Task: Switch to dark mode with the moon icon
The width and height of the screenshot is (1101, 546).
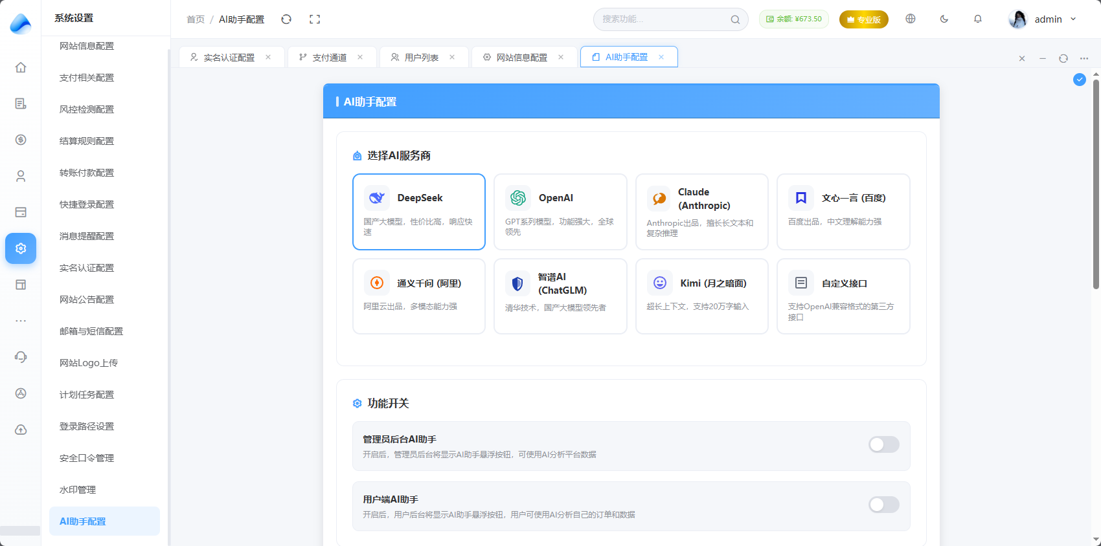Action: [x=944, y=19]
